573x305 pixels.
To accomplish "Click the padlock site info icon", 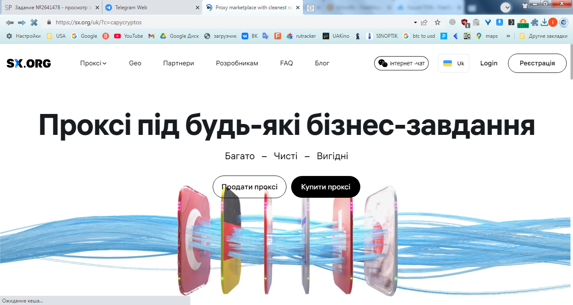I will point(49,22).
